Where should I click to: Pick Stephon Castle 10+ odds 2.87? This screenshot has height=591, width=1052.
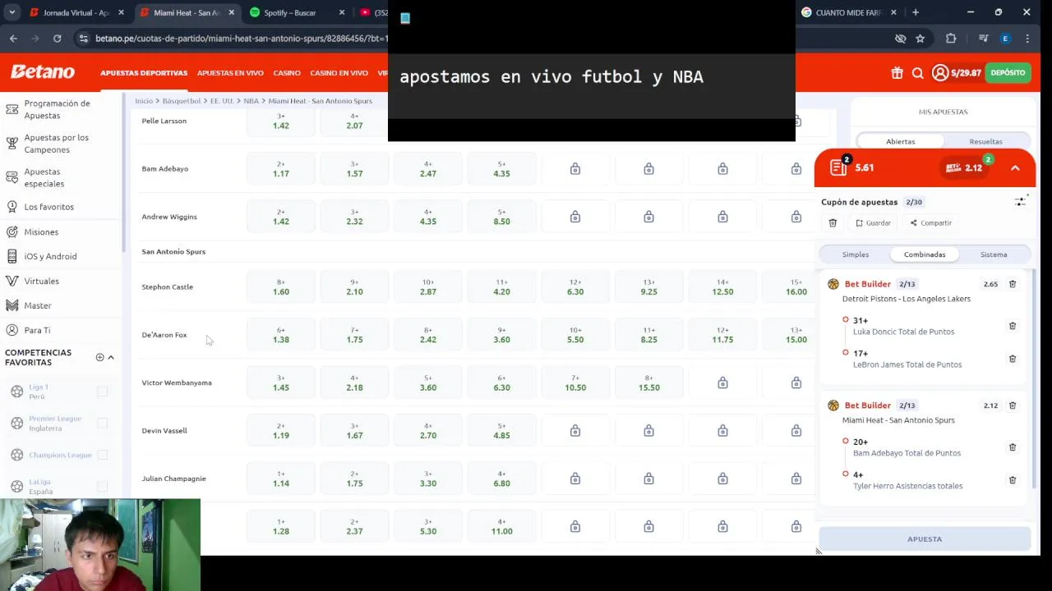coord(428,287)
